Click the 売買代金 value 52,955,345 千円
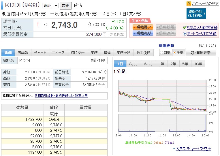The height and width of the screenshot is (156, 220). click(x=94, y=85)
